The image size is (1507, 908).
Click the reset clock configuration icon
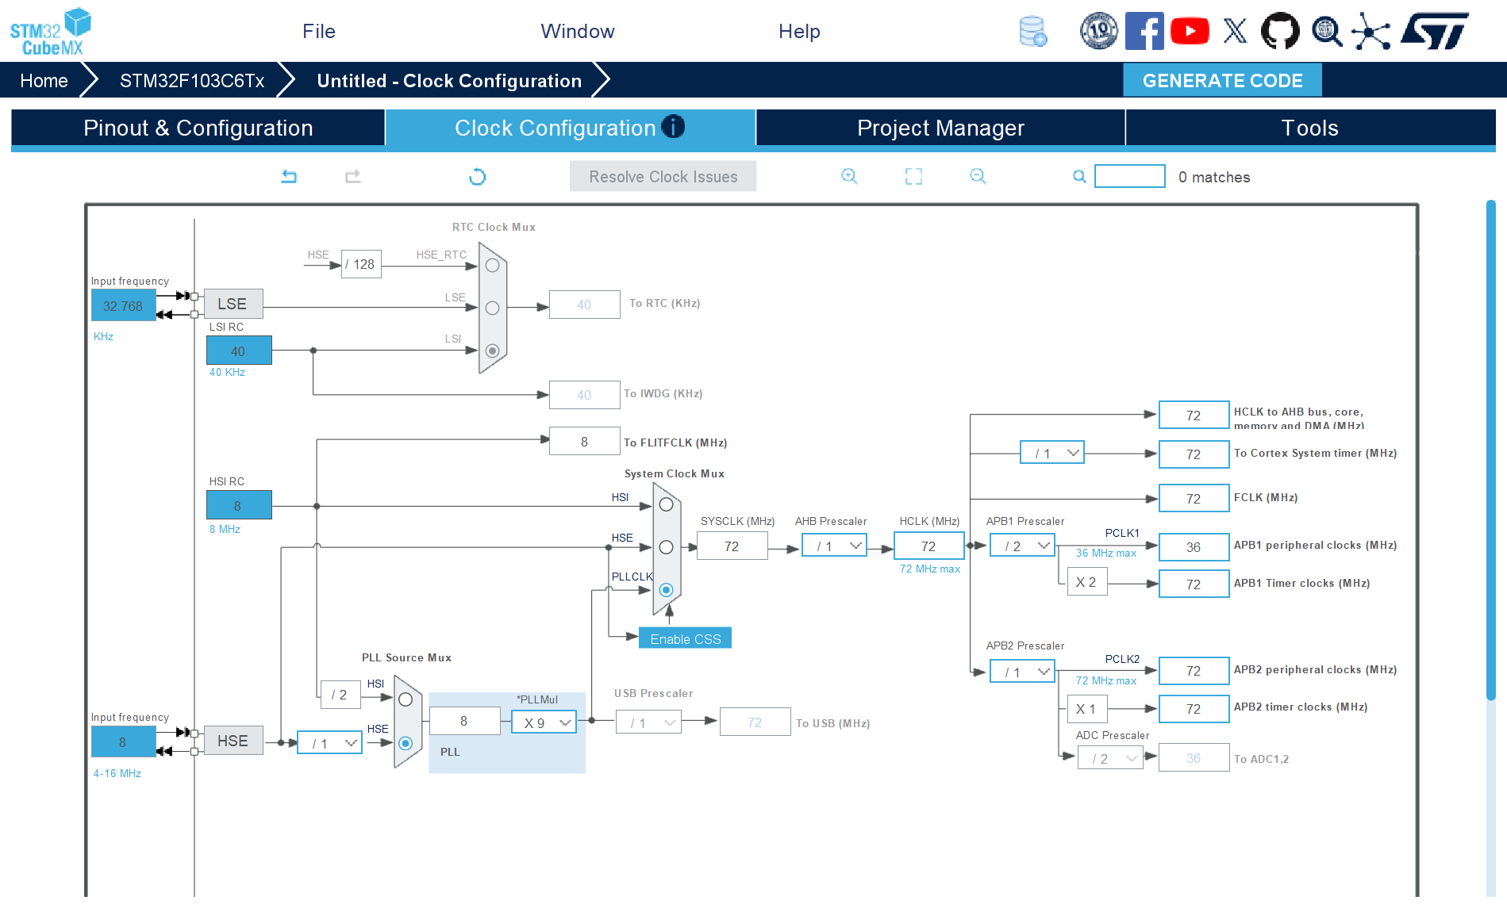coord(477,176)
